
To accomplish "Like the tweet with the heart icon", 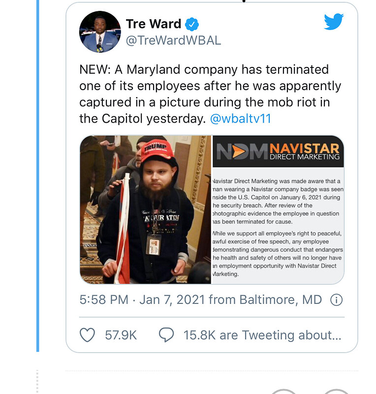I will 87,335.
